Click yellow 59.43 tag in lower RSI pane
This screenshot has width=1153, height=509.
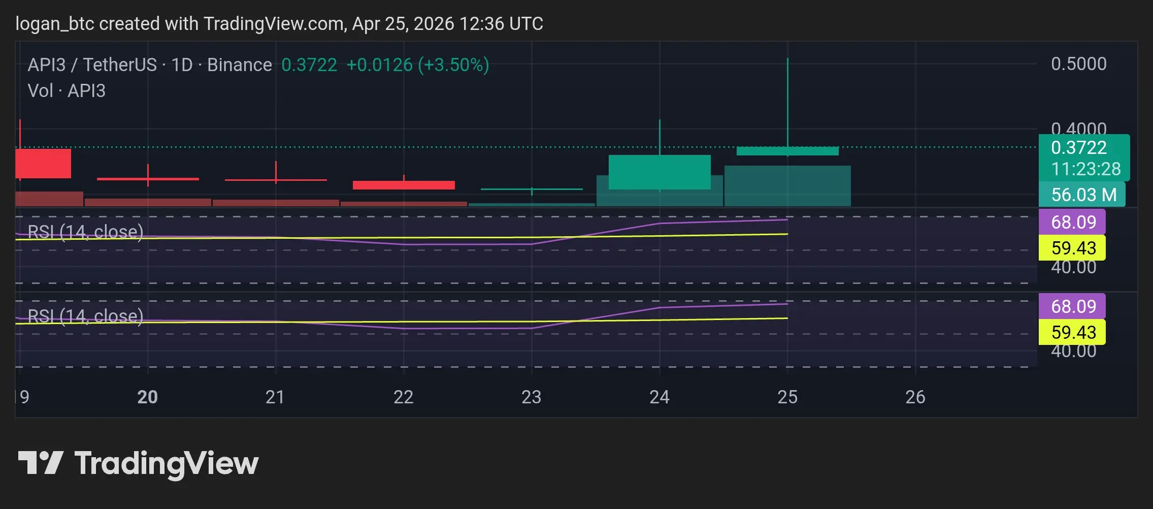[x=1072, y=332]
